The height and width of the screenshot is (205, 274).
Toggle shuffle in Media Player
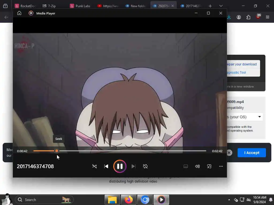(x=94, y=166)
